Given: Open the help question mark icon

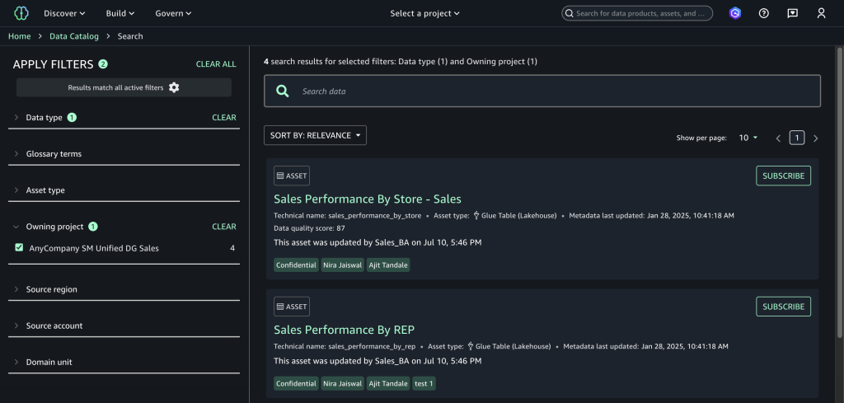Looking at the screenshot, I should pyautogui.click(x=763, y=13).
